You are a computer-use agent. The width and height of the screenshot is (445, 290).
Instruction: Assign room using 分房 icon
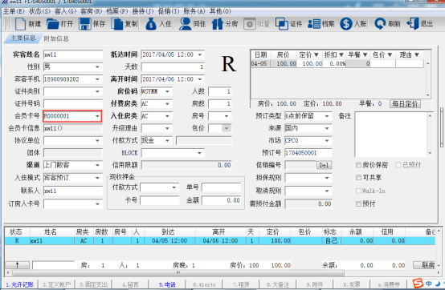[x=218, y=24]
